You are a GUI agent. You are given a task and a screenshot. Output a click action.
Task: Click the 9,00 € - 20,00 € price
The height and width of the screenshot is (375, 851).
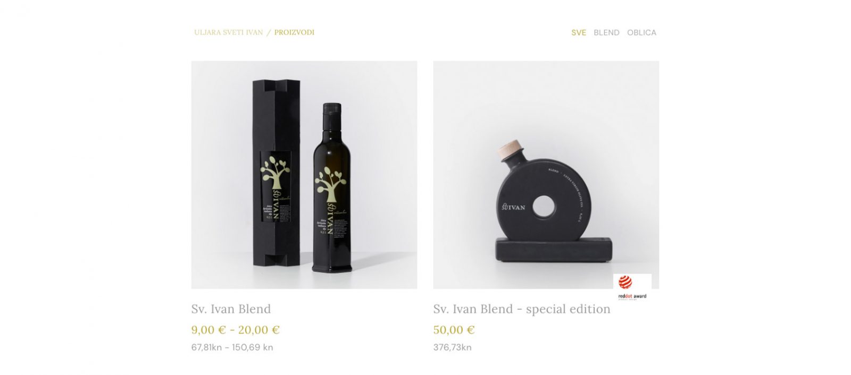[235, 330]
